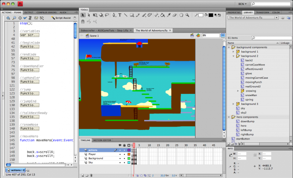Click the black fill color swatch

(x=211, y=15)
